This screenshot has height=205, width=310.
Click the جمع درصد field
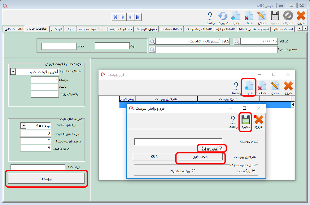36,148
